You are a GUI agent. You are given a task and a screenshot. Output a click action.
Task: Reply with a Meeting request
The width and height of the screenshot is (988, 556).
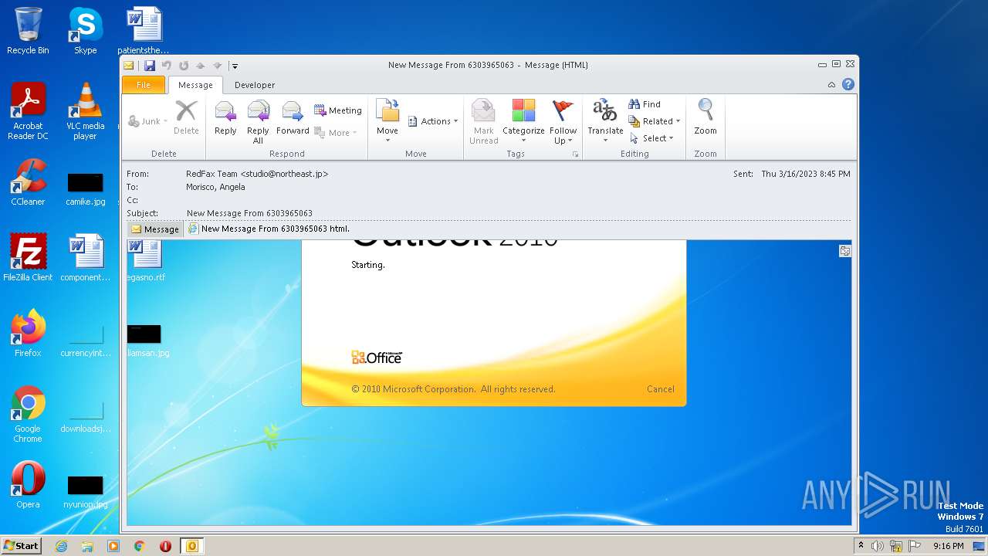click(x=338, y=110)
